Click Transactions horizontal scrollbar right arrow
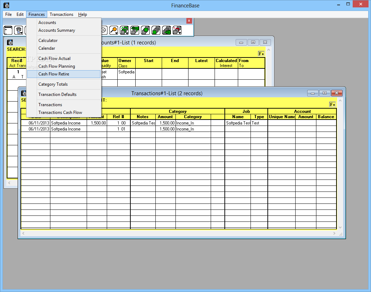 pos(334,233)
